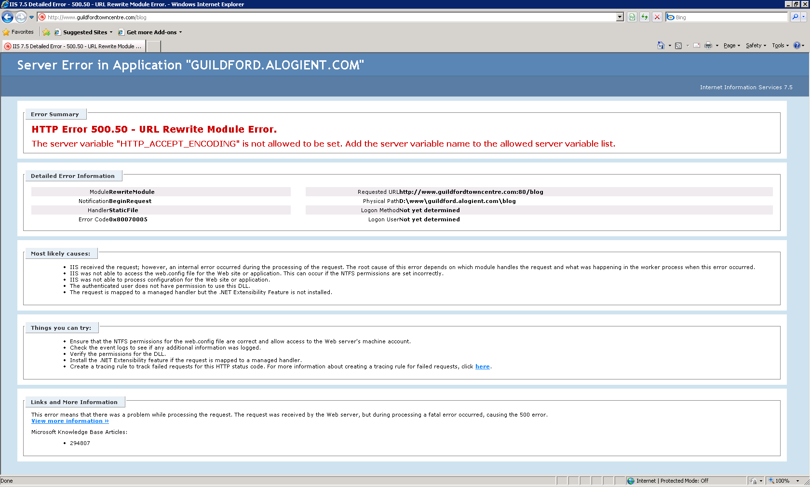
Task: Click the Logon Method row text
Action: (x=410, y=210)
